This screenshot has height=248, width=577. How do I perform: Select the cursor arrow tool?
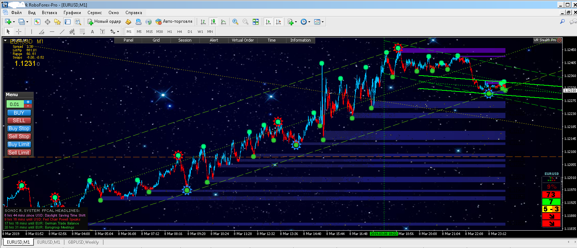(8, 31)
